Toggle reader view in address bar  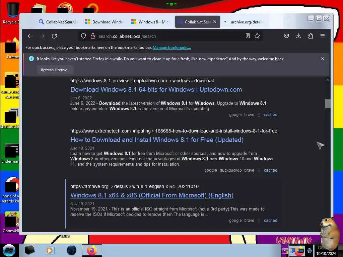248,36
